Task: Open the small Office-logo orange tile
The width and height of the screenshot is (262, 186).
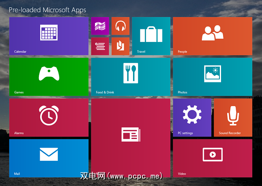Action: point(120,46)
